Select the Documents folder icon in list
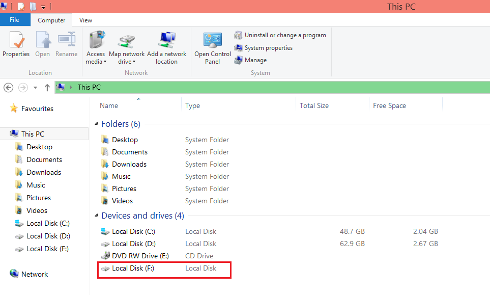The height and width of the screenshot is (295, 490). 105,152
